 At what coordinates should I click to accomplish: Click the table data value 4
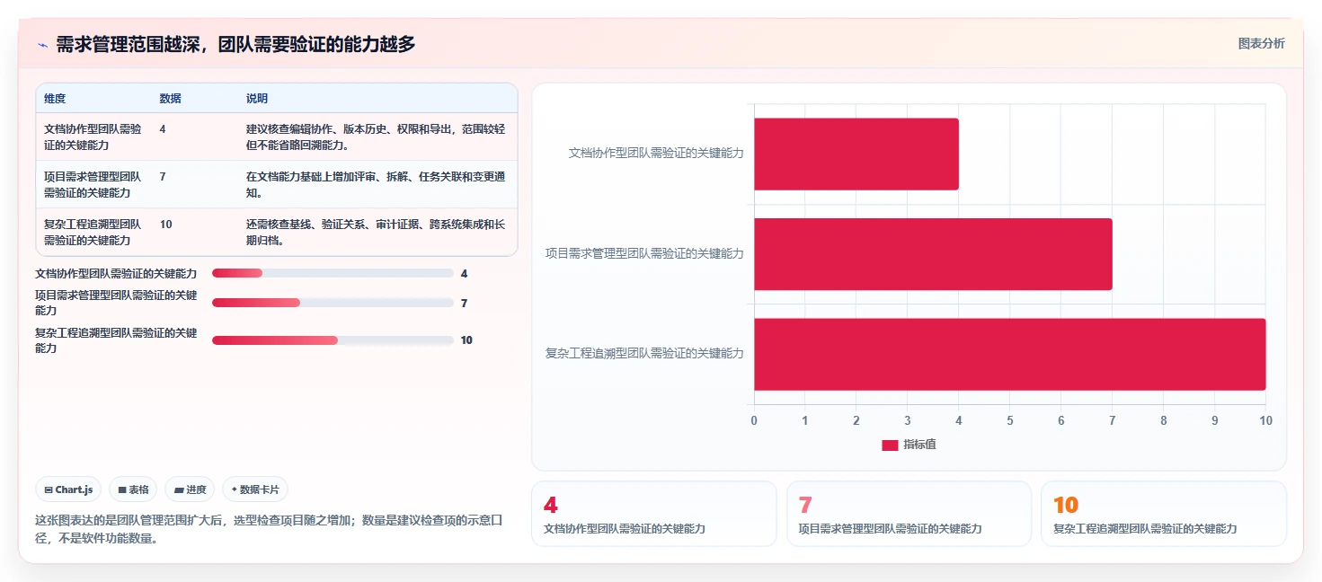click(x=163, y=129)
